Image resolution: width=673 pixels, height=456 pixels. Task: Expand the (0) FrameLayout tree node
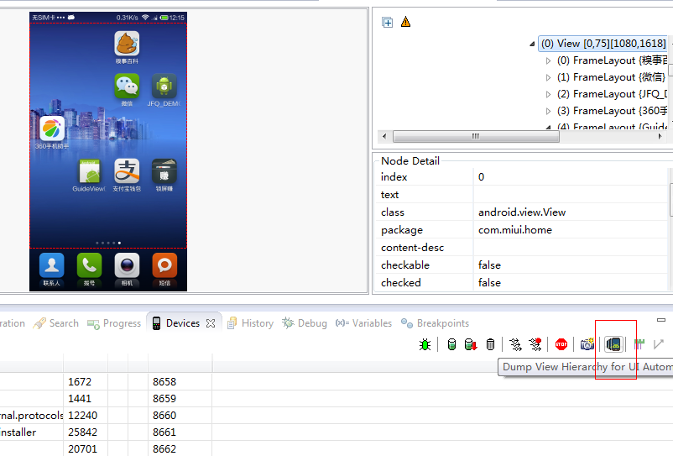548,61
